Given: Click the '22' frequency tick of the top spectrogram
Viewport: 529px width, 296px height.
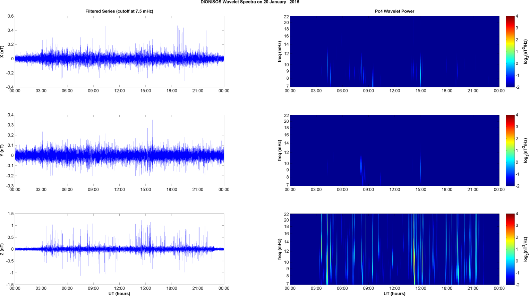Looking at the screenshot, I should pos(287,17).
